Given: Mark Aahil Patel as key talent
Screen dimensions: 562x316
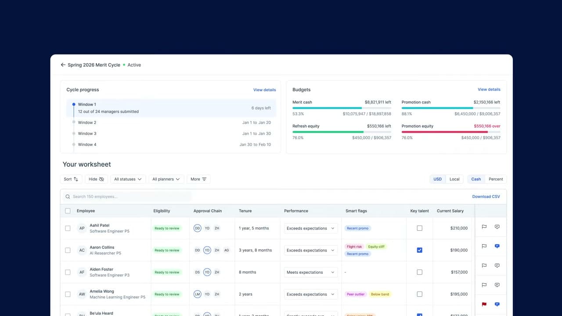Looking at the screenshot, I should pos(419,228).
